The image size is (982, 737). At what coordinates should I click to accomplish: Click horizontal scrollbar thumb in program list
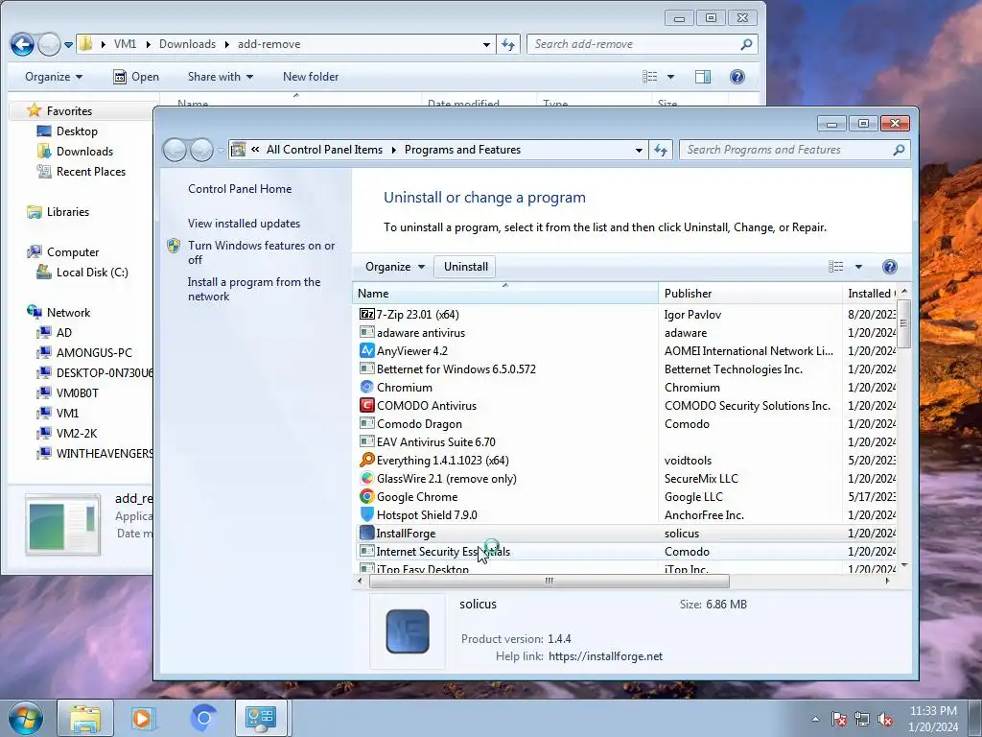[x=549, y=581]
